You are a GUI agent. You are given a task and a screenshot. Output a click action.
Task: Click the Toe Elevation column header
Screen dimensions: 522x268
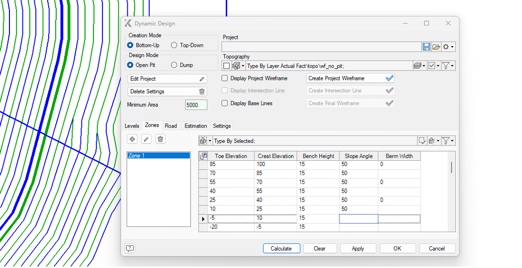(231, 156)
